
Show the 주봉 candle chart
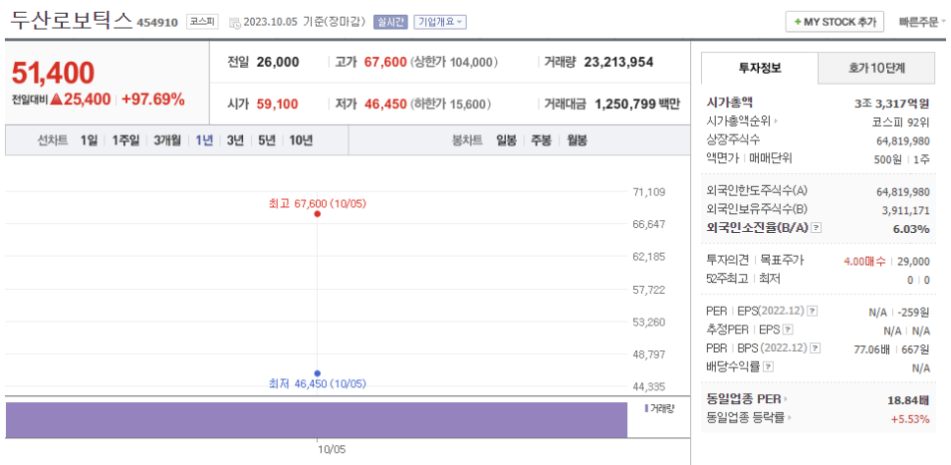tap(541, 141)
